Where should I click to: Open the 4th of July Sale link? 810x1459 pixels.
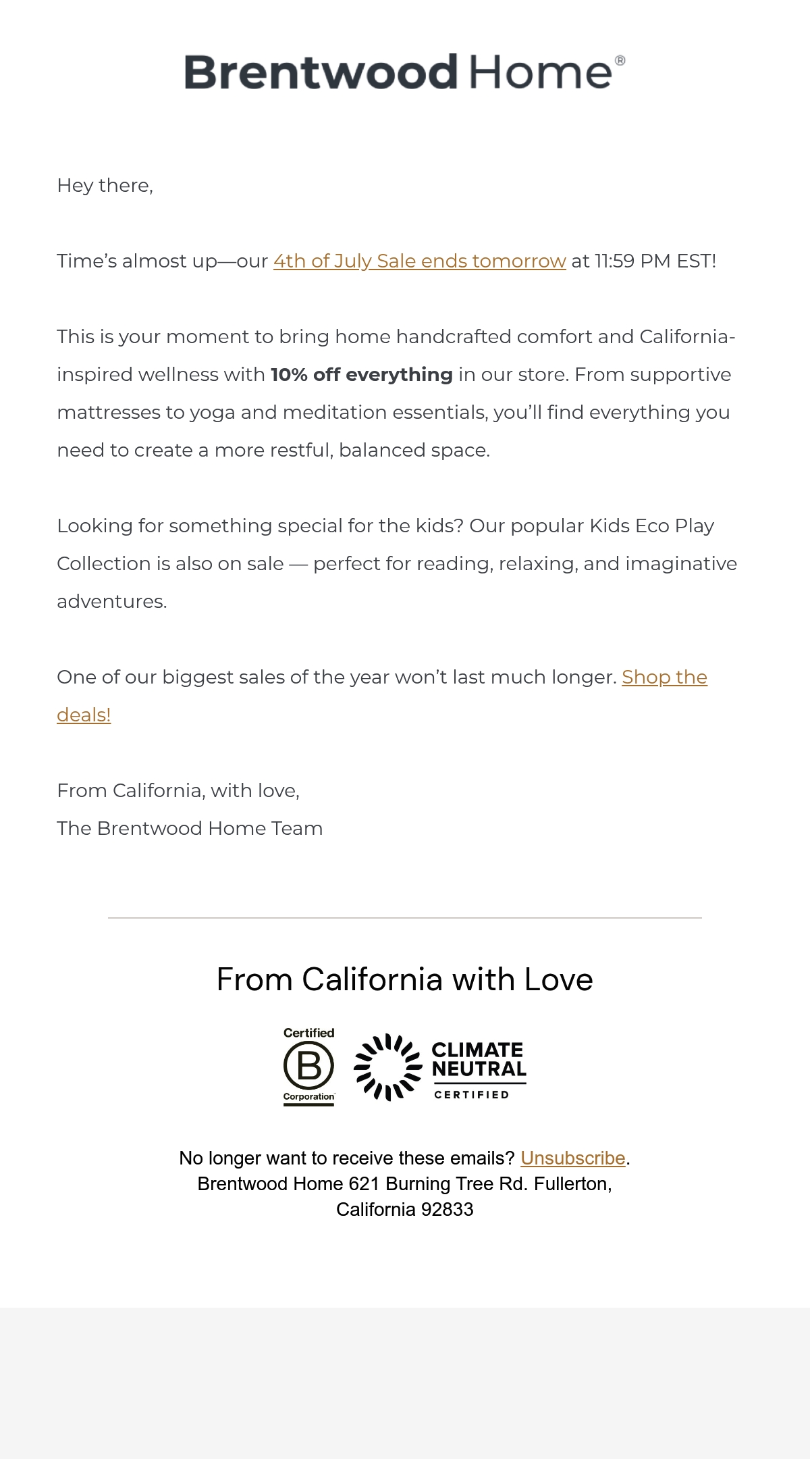[x=419, y=261]
